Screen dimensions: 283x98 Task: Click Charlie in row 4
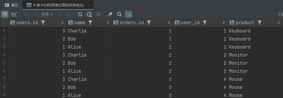[x=77, y=55]
